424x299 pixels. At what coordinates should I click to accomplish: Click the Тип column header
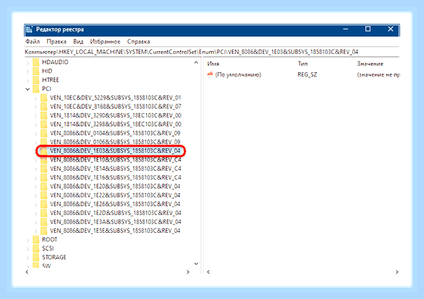point(302,63)
